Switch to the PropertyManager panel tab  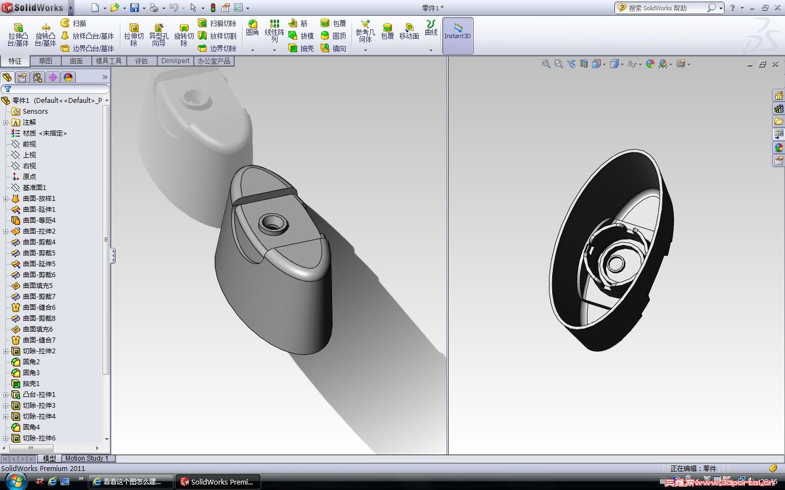point(22,77)
